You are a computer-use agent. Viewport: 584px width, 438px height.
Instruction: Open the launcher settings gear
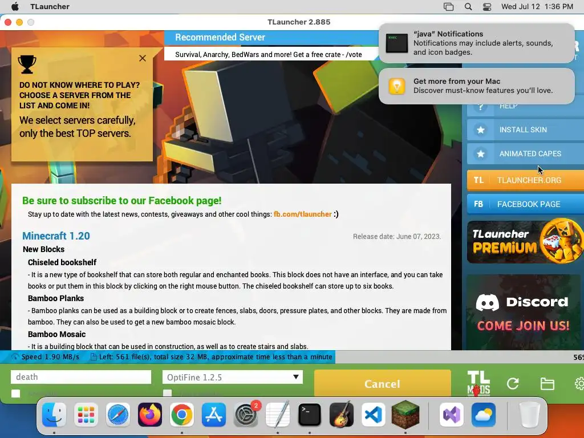(579, 384)
